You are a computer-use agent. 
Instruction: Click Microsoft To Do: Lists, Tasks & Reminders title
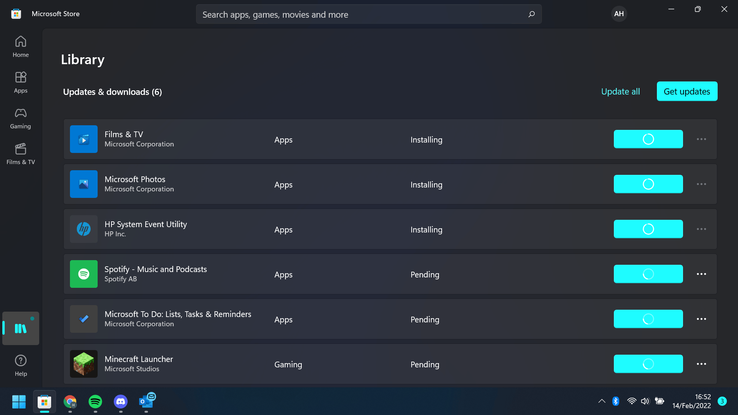pyautogui.click(x=178, y=314)
